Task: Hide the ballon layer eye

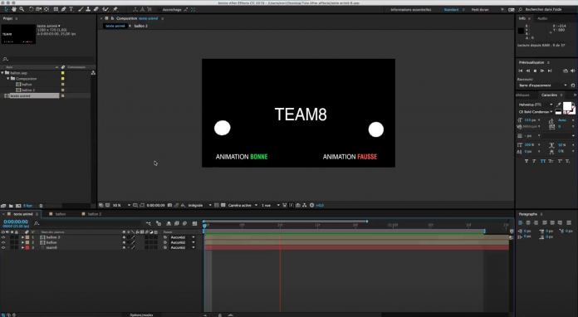Action: point(3,242)
